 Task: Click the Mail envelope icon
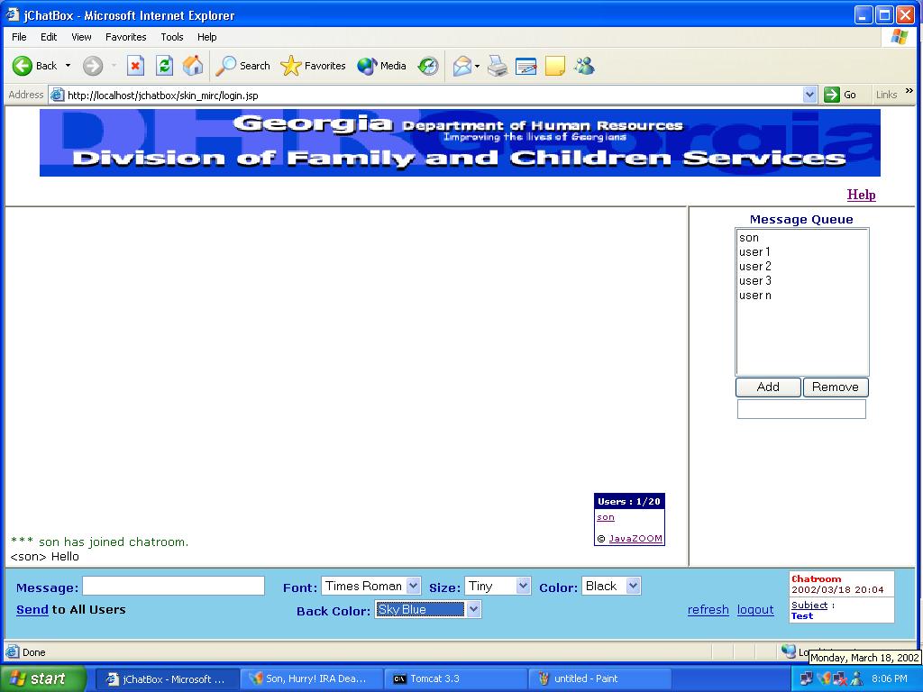[462, 66]
